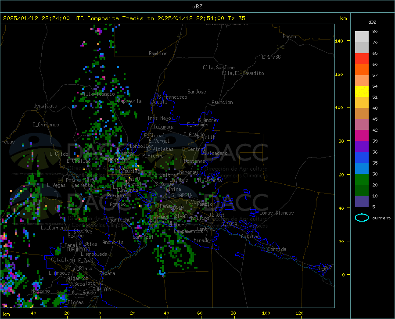Click the 140 km vertical axis tick
The height and width of the screenshot is (319, 395).
click(x=339, y=41)
